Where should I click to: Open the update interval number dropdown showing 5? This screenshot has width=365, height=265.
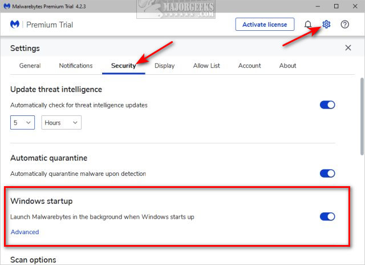pyautogui.click(x=22, y=122)
